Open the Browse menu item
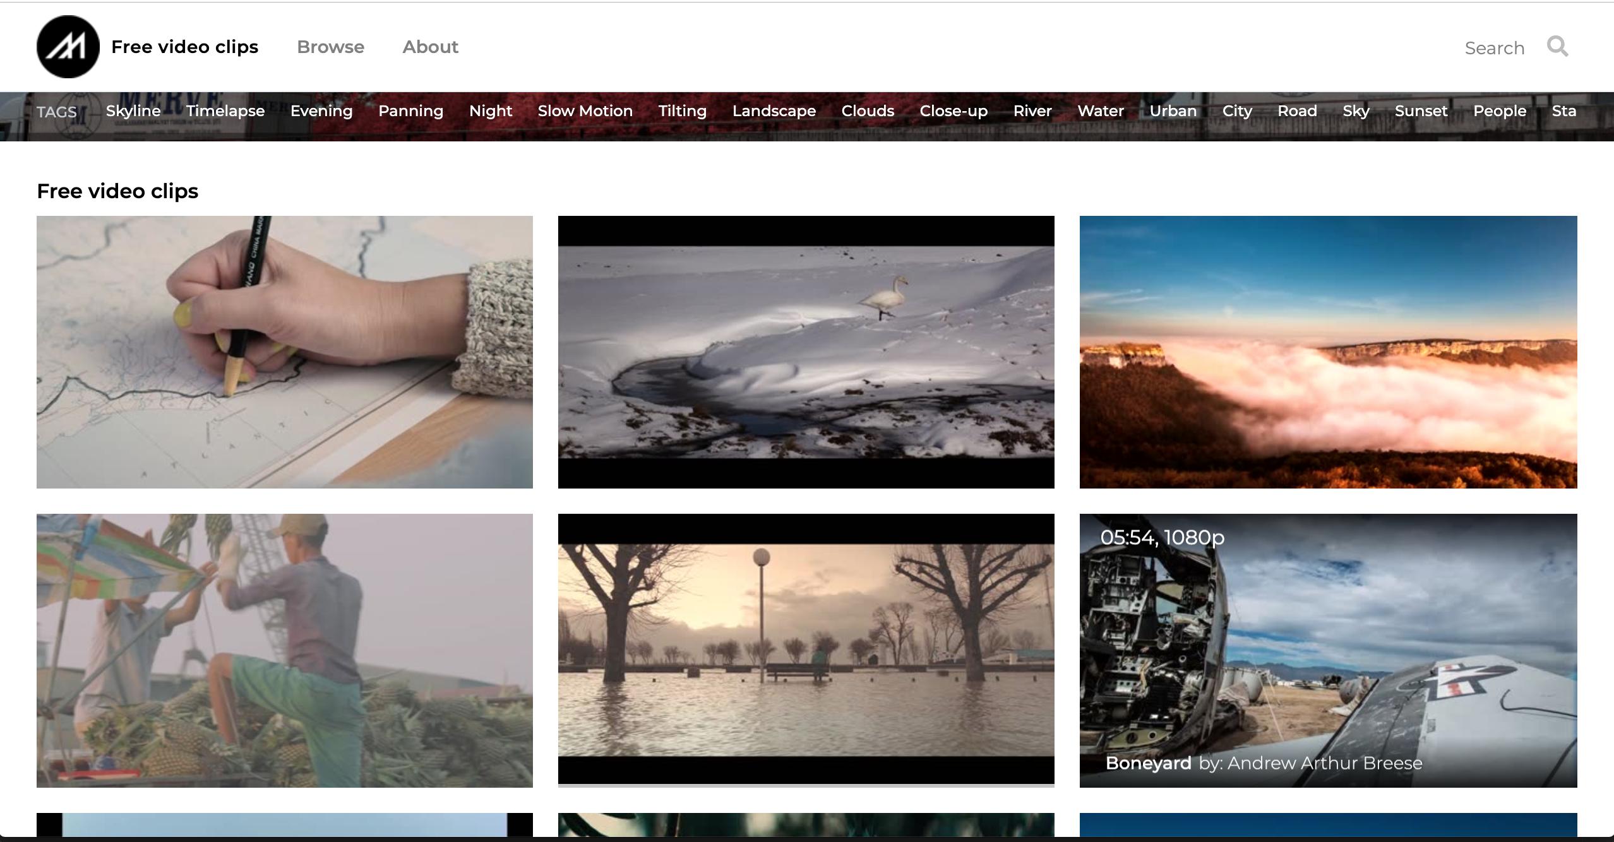The height and width of the screenshot is (842, 1614). coord(330,47)
